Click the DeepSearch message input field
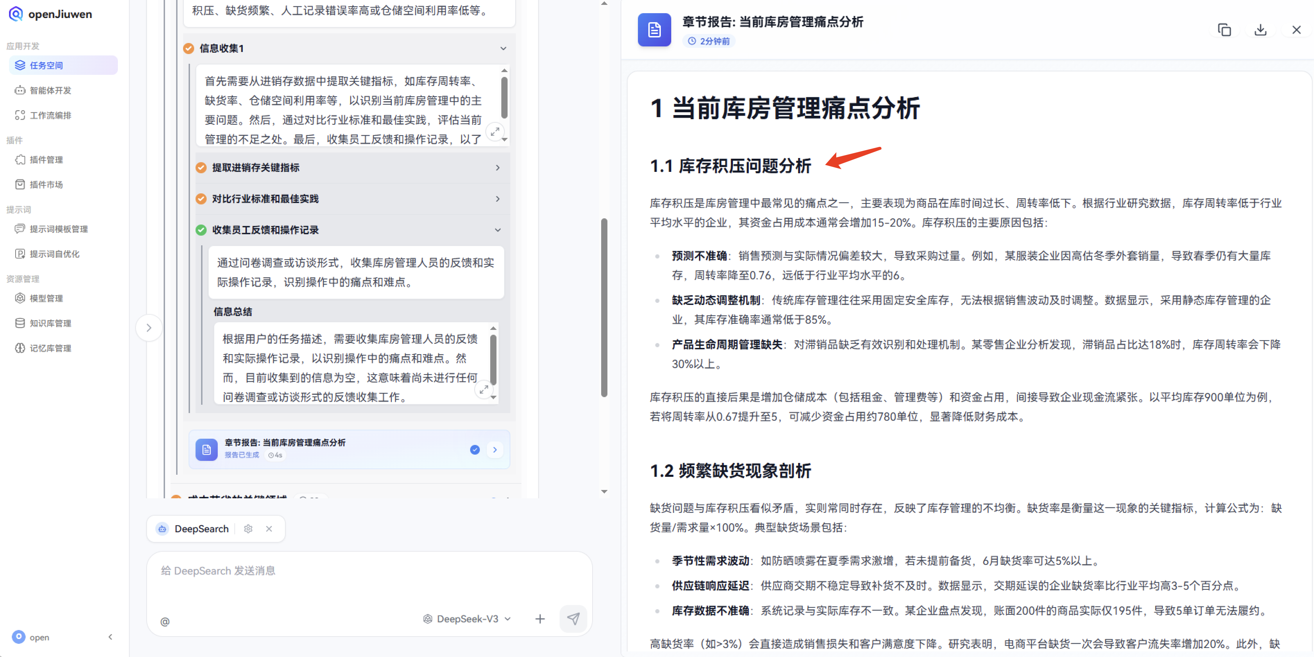1314x657 pixels. (357, 571)
